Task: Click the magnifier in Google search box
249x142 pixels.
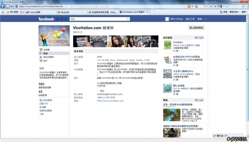Action: [243, 6]
